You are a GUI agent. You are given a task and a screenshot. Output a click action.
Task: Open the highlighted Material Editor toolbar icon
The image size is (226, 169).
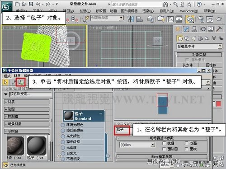pos(190,19)
